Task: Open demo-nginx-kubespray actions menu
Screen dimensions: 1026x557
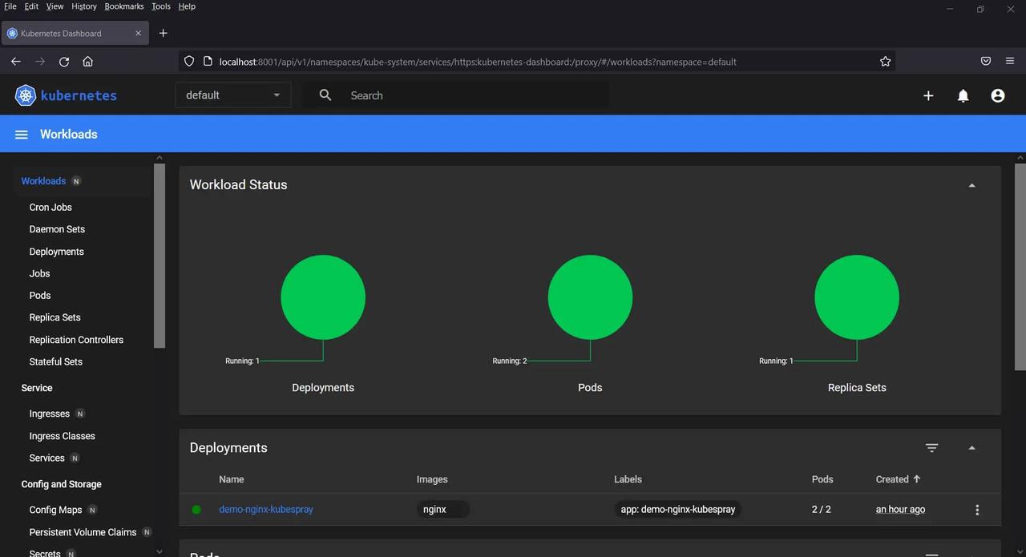Action: [x=976, y=510]
